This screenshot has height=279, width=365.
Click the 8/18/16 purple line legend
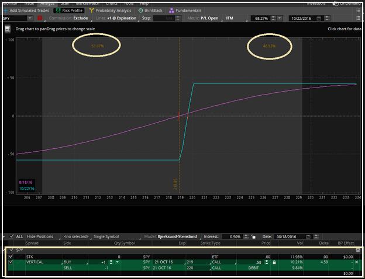[26, 182]
